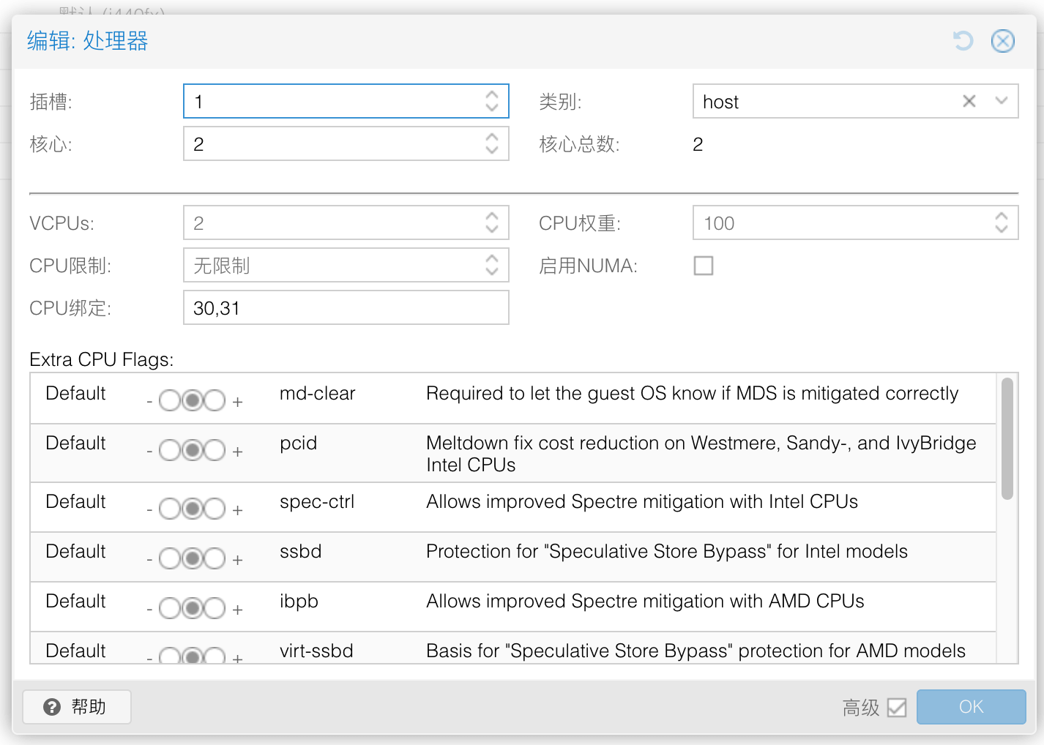Set md-clear flag to on (+)

coord(215,401)
